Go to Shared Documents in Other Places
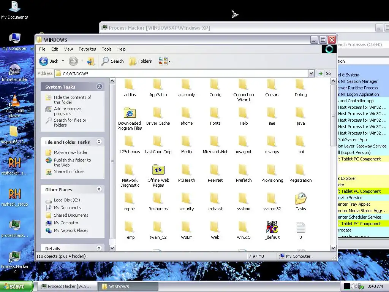 71,215
